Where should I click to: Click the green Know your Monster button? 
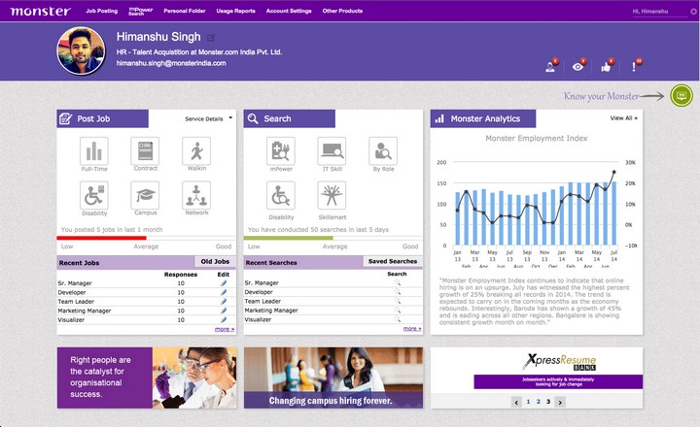pos(682,95)
